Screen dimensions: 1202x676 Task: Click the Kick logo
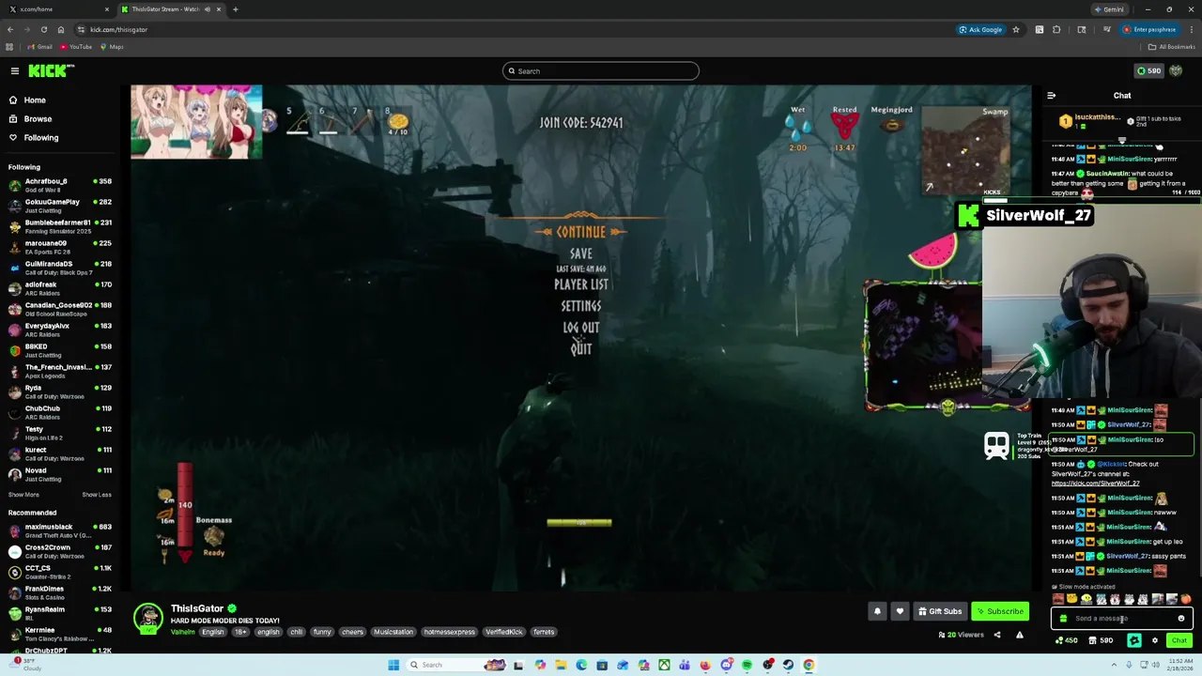[x=51, y=70]
